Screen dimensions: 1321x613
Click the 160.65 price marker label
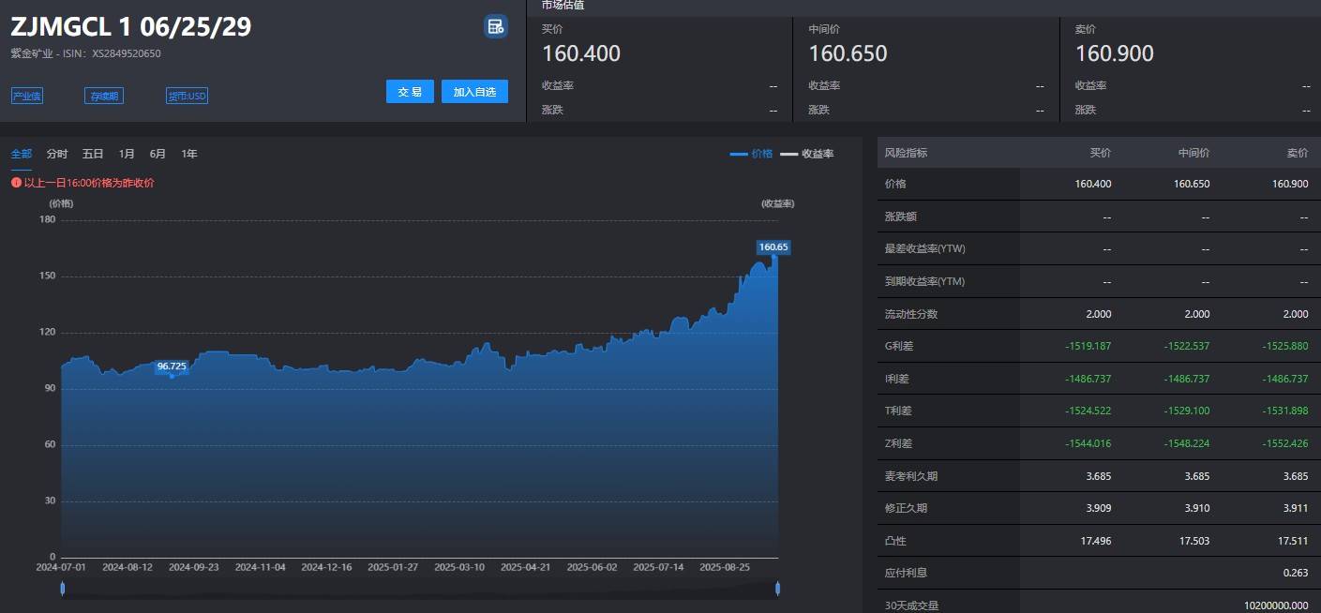773,247
